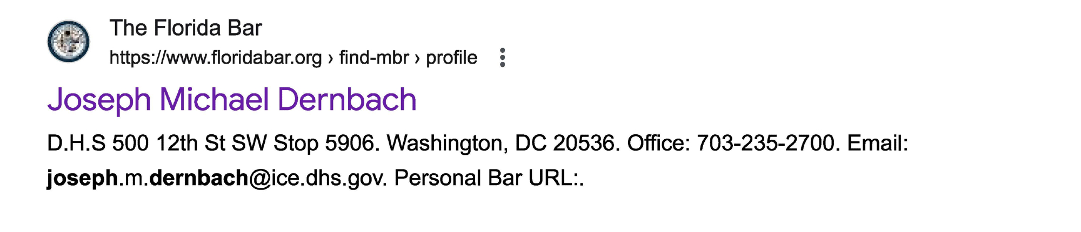
Task: Open the three-dot result options menu
Action: [x=503, y=58]
